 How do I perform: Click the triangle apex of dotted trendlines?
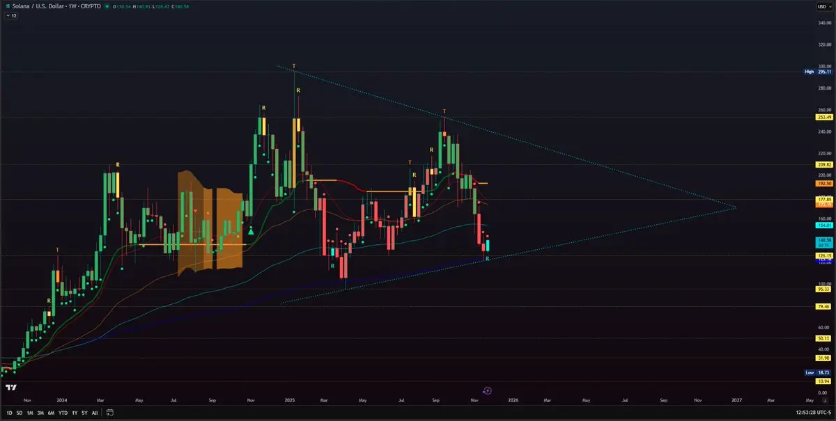[736, 207]
